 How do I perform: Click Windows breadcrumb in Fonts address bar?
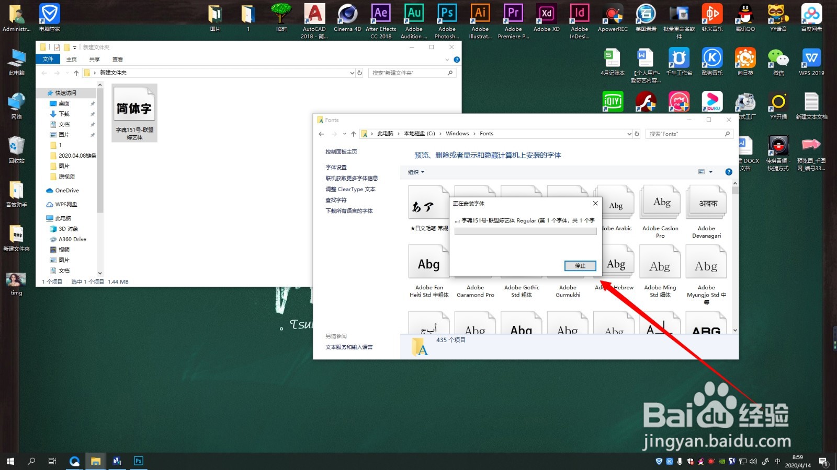click(x=457, y=134)
